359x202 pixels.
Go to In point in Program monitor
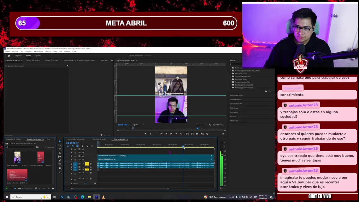point(161,134)
